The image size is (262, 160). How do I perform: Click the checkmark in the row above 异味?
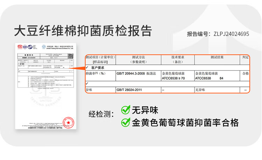(87, 84)
